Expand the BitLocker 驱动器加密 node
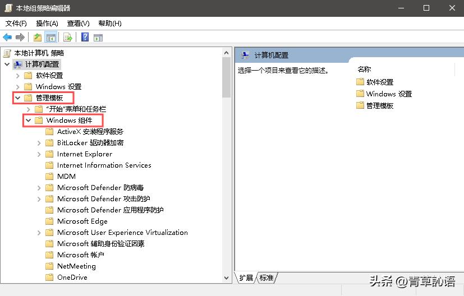This screenshot has height=296, width=464. (x=39, y=143)
